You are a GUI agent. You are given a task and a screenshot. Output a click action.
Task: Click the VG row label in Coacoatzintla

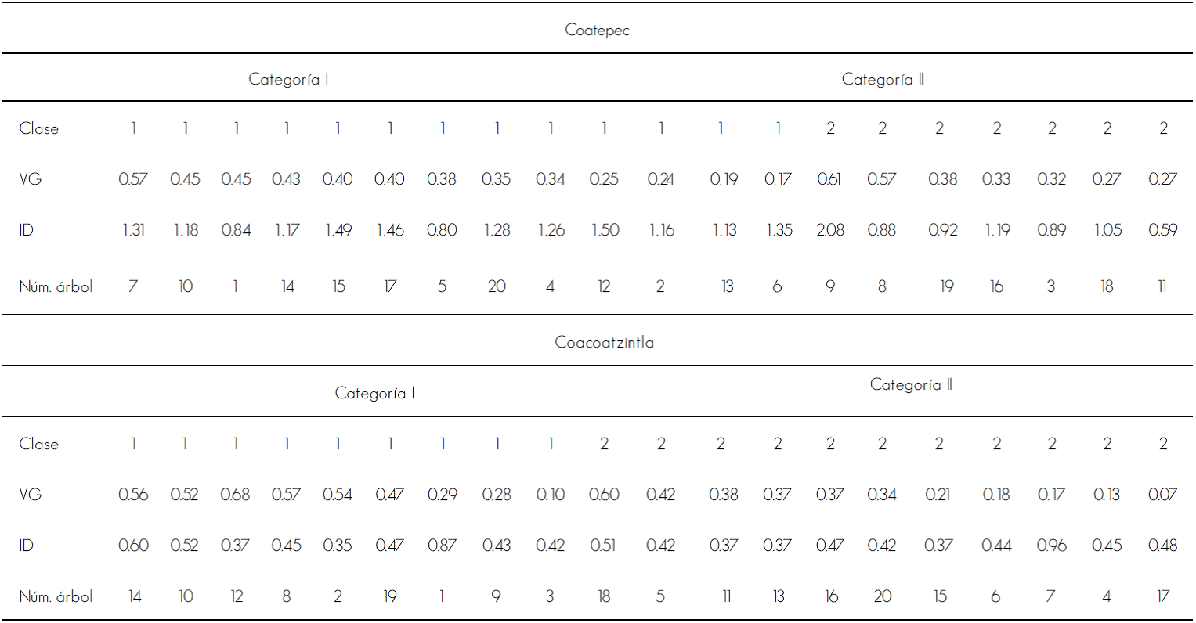(x=30, y=495)
